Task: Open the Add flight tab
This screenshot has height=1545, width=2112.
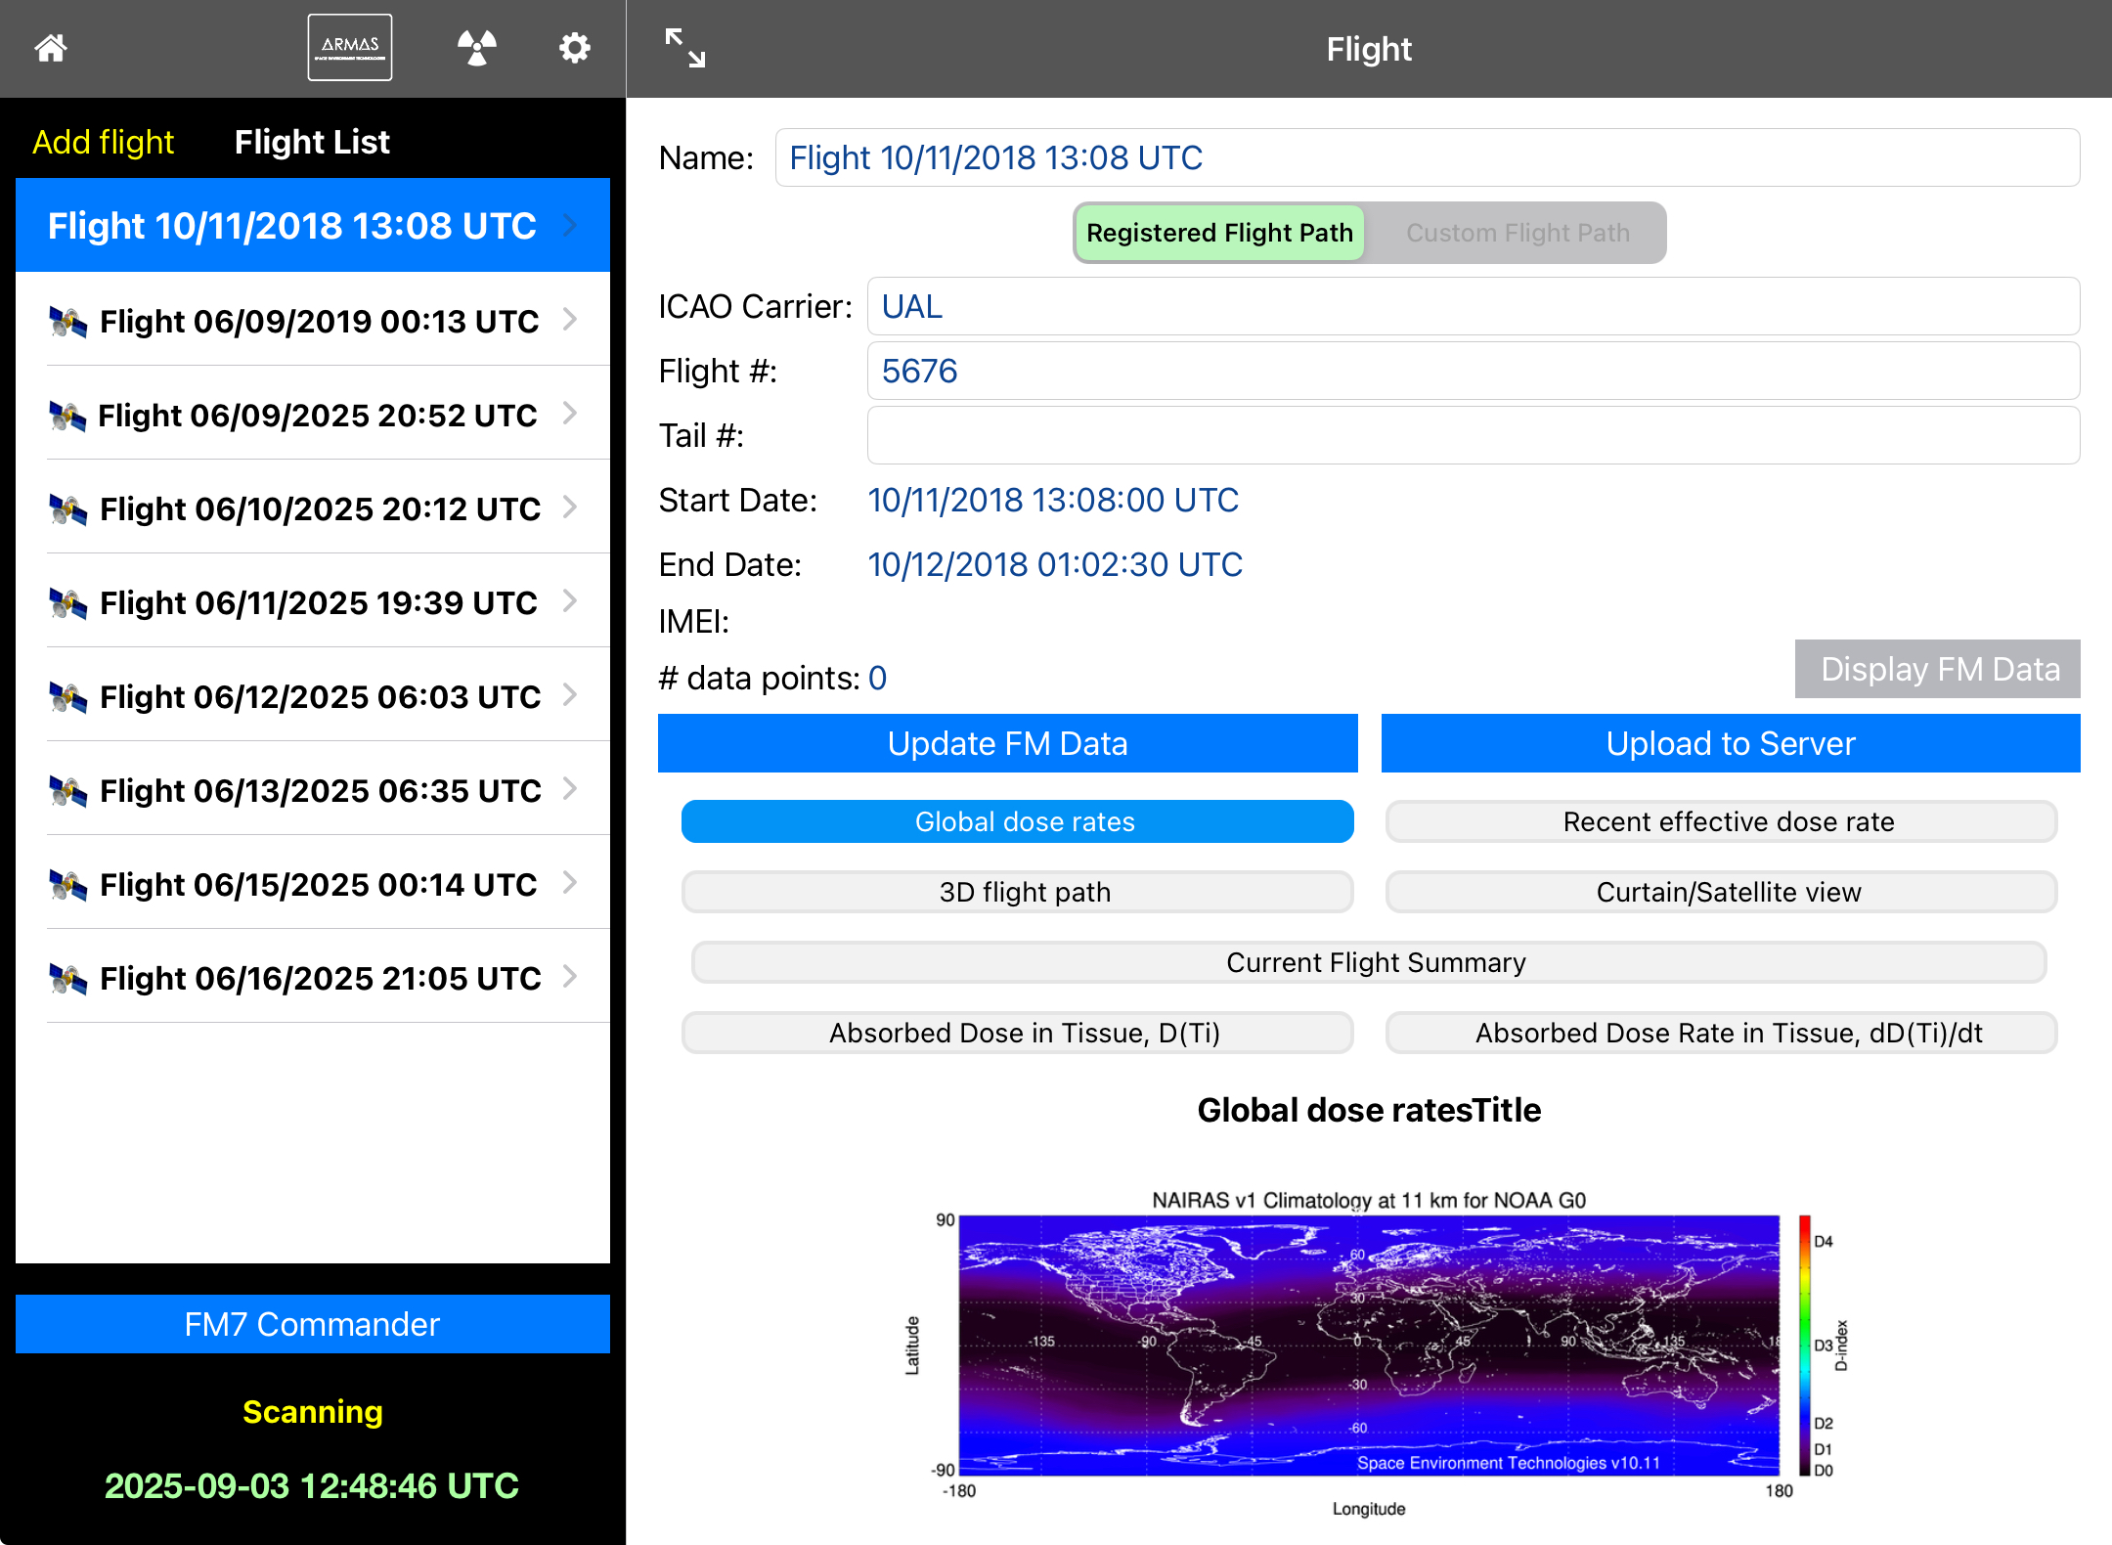Action: click(x=104, y=142)
